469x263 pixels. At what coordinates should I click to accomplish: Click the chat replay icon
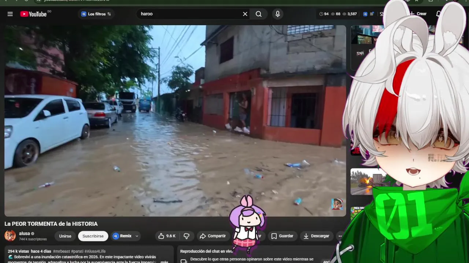click(184, 261)
